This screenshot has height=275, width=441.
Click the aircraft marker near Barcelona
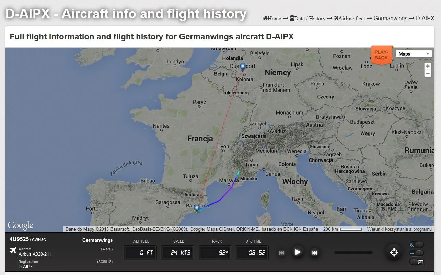pos(197,208)
